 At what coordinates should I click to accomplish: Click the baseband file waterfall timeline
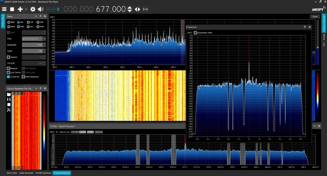(26, 131)
